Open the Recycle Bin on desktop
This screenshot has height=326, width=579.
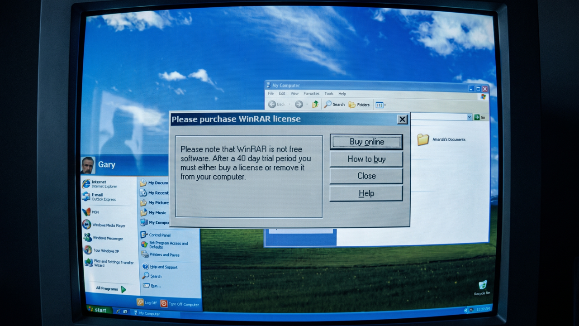pyautogui.click(x=482, y=288)
